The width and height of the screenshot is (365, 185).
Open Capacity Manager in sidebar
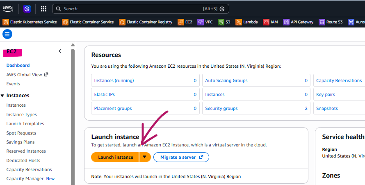point(25,178)
